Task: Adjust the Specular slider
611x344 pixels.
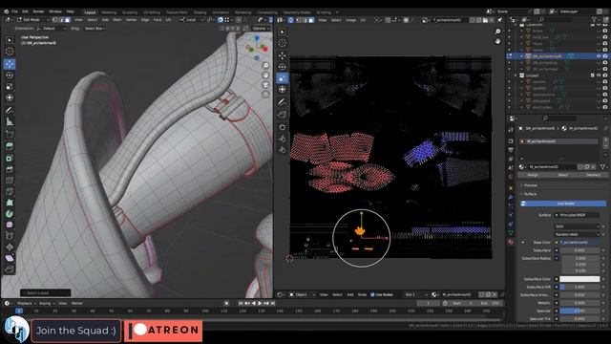Action: (x=579, y=311)
